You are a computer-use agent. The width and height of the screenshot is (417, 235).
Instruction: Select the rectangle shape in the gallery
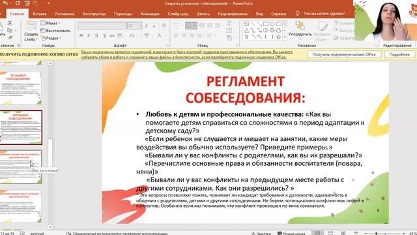click(x=266, y=24)
